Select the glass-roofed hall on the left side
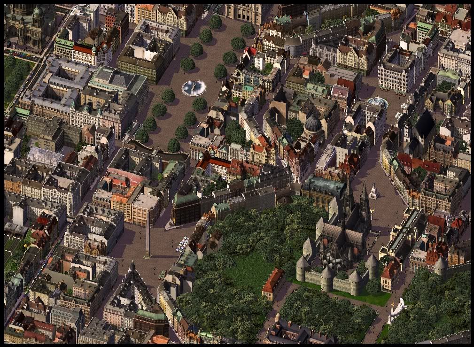Image resolution: width=474 pixels, height=347 pixels. point(45,156)
